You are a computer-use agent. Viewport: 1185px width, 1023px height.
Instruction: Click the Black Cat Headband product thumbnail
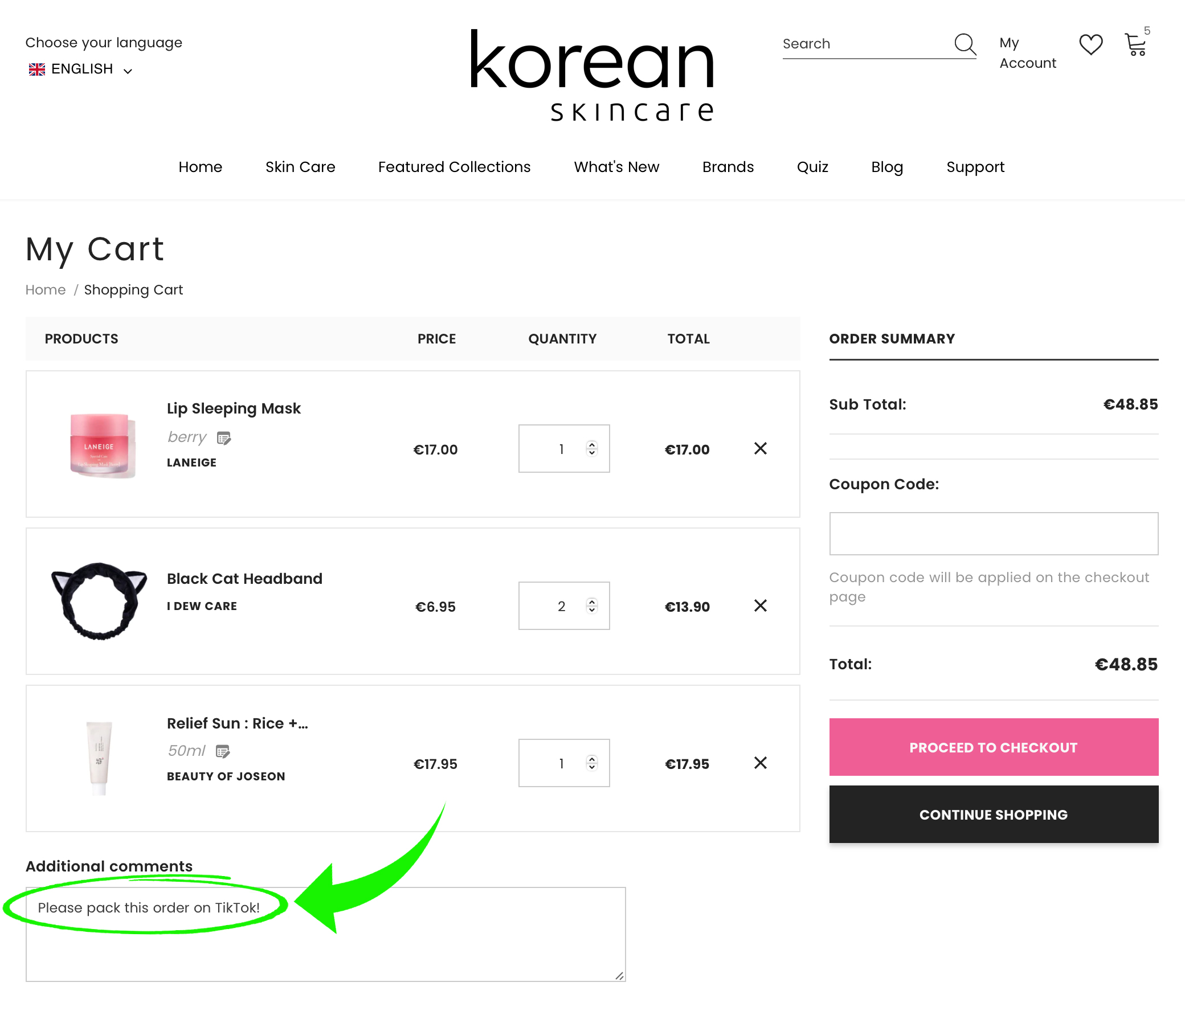point(99,601)
